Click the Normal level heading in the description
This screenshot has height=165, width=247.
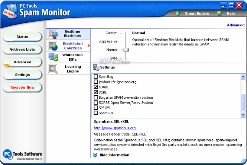pyautogui.click(x=139, y=33)
